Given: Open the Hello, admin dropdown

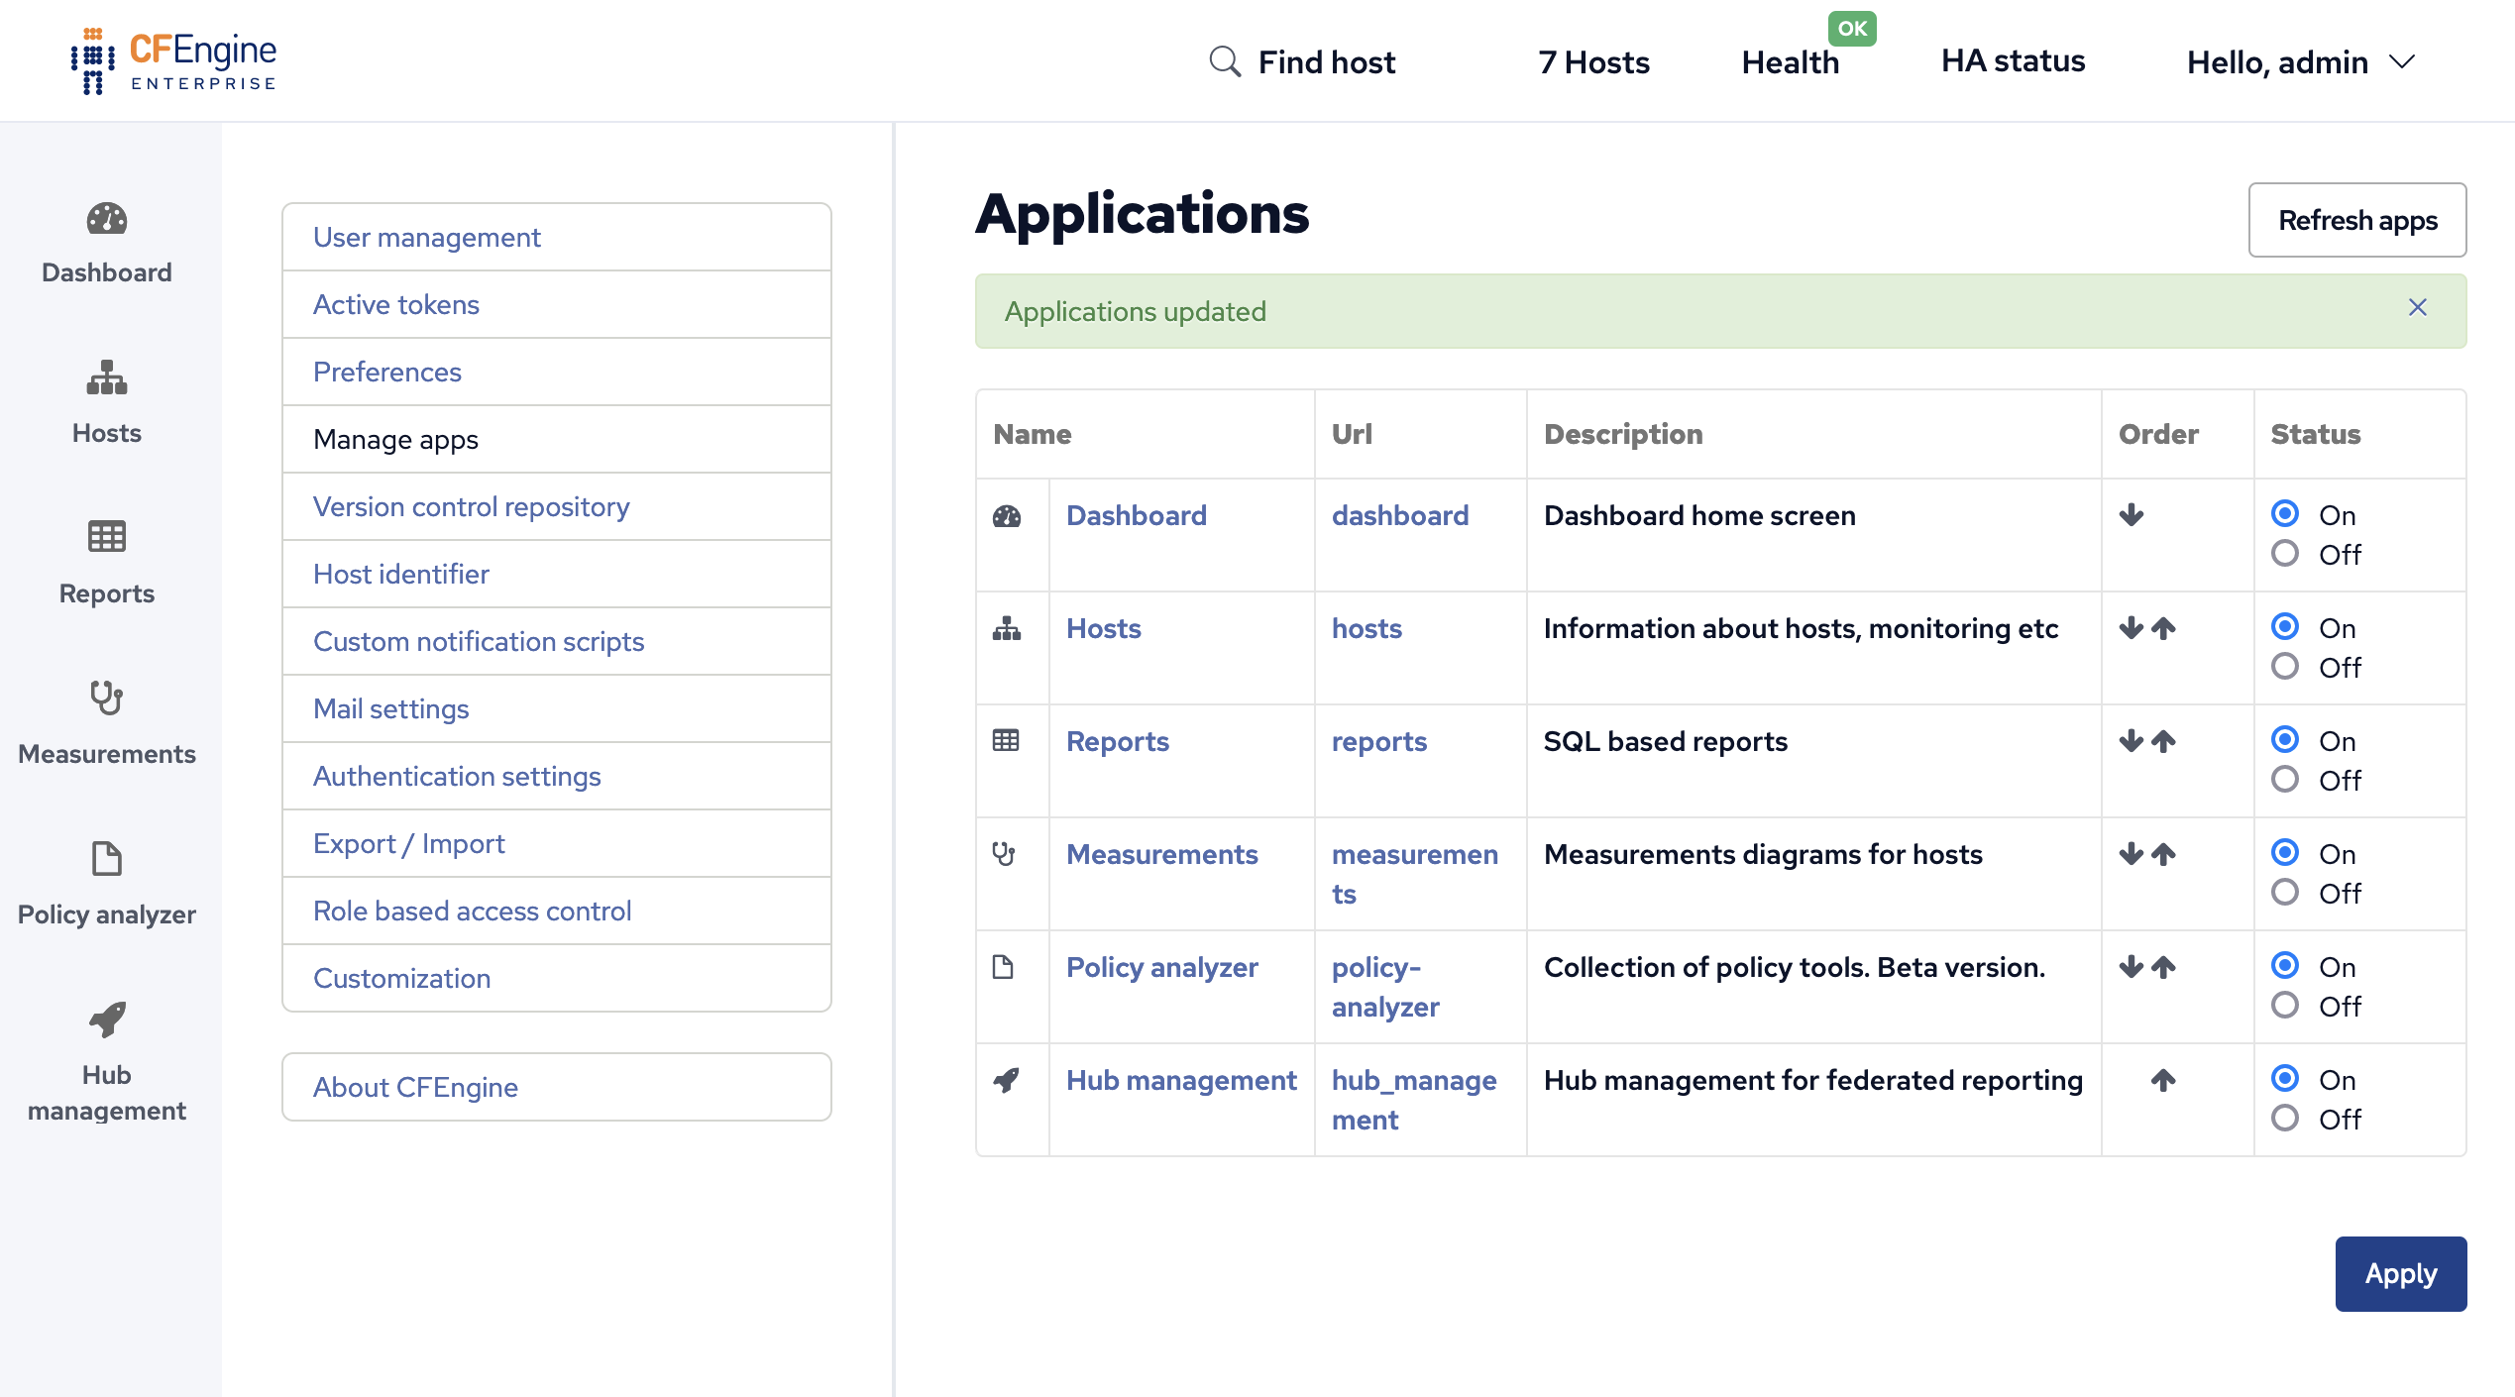Looking at the screenshot, I should coord(2301,61).
